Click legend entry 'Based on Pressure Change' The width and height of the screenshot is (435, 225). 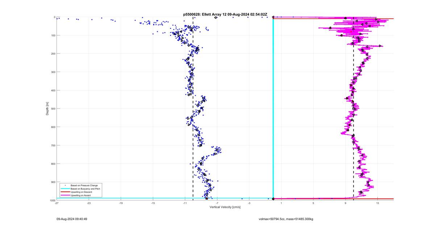pos(84,185)
